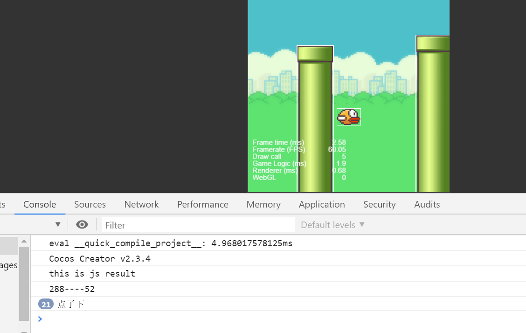Click the sidebar scroll-up arrow
Screen dimensions: 526x333
pyautogui.click(x=24, y=241)
